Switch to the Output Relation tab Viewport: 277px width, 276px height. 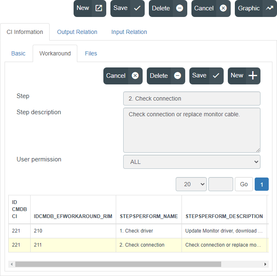pyautogui.click(x=77, y=32)
